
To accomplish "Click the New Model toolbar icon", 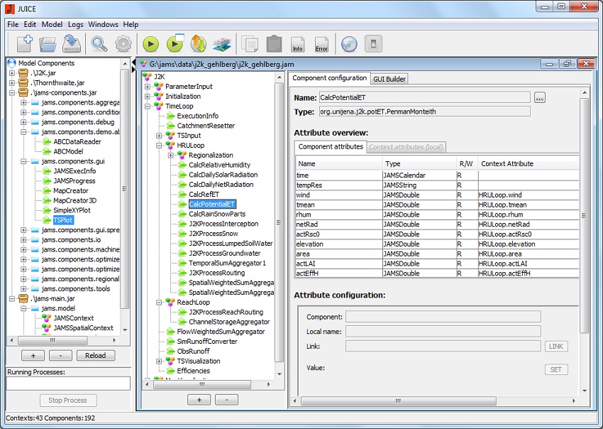I will coord(24,44).
